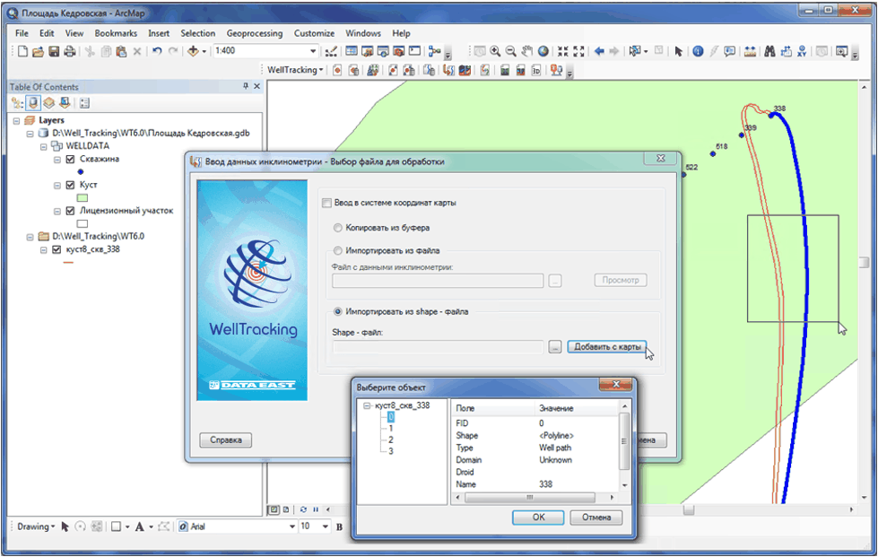The image size is (878, 557).
Task: Select the Pan hand tool
Action: pos(526,52)
